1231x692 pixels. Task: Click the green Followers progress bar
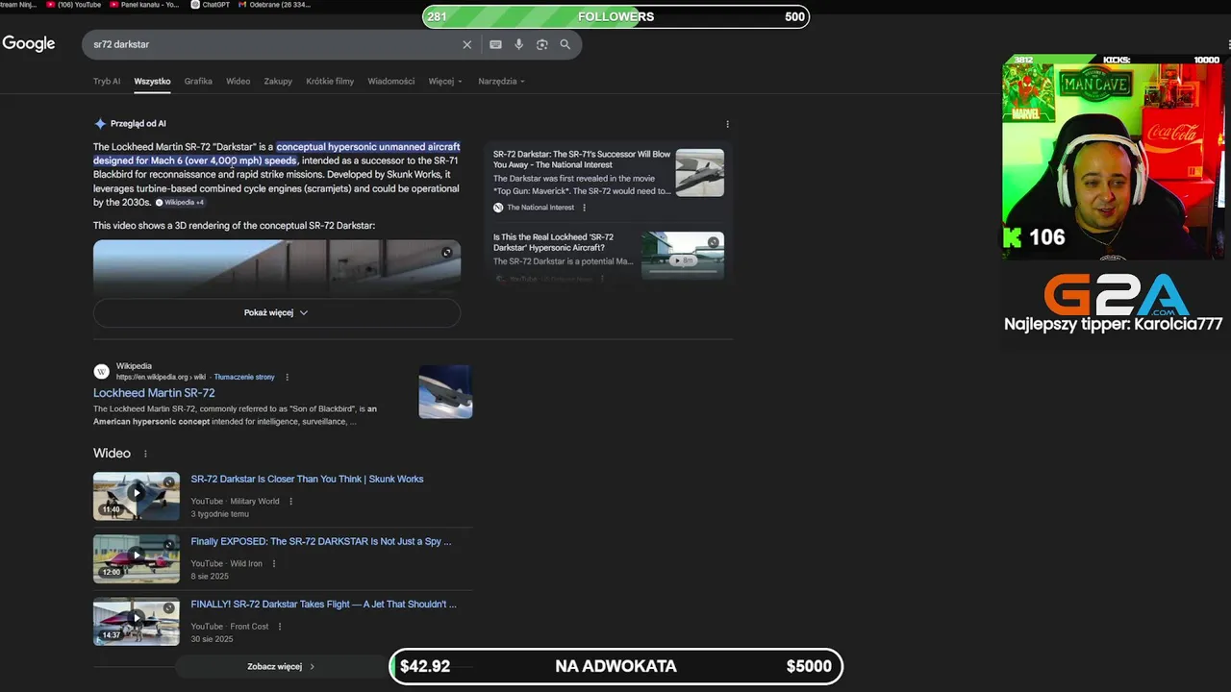(x=615, y=16)
